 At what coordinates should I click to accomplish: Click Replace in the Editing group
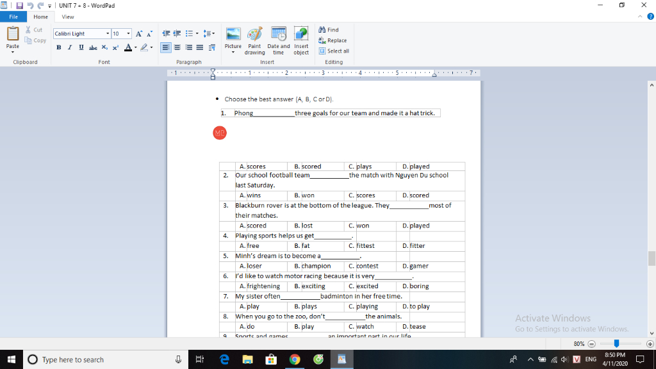click(332, 40)
